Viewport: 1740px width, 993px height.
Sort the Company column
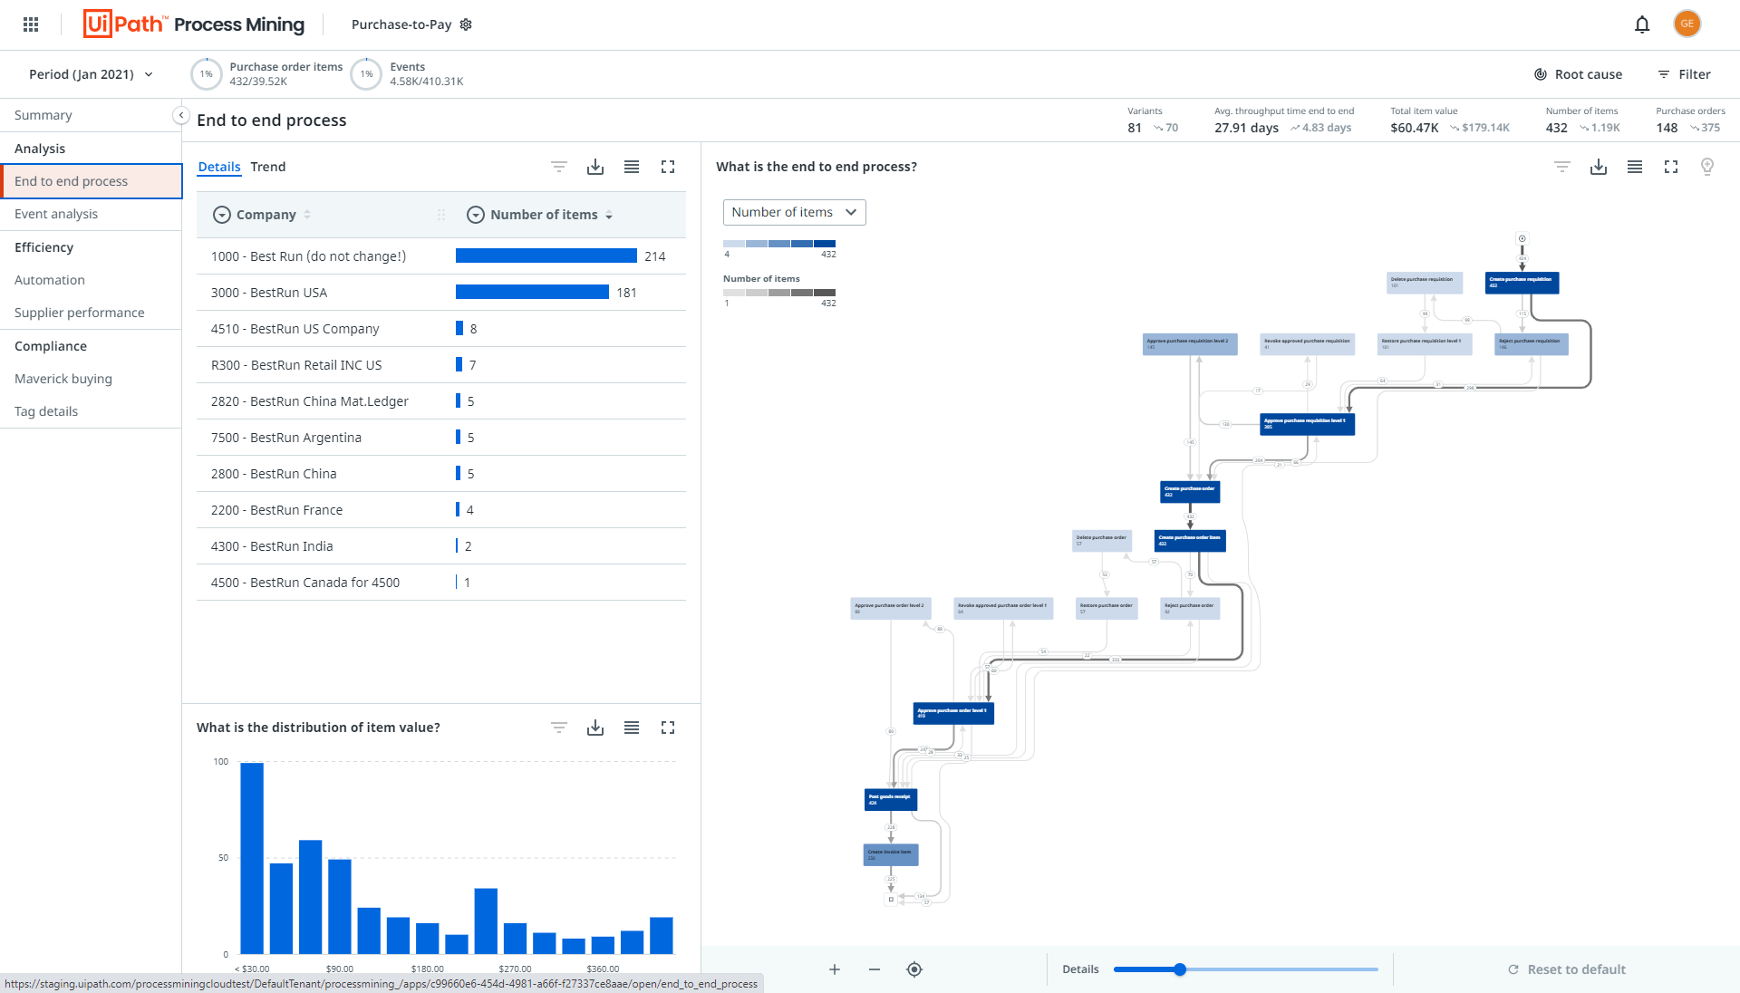[x=307, y=215]
